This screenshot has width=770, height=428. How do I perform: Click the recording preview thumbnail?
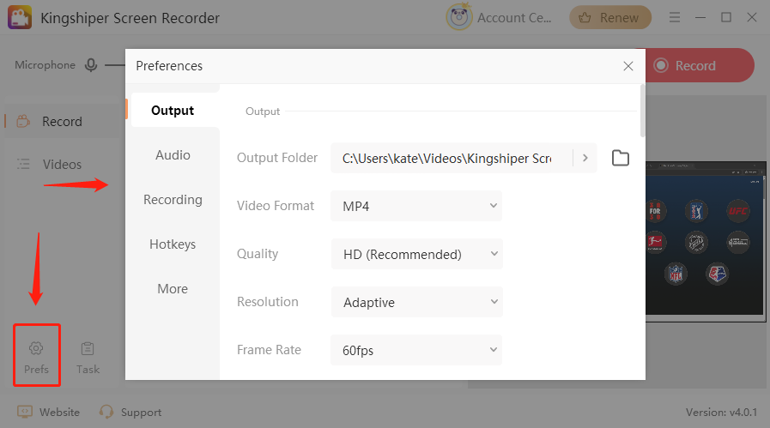tap(705, 242)
